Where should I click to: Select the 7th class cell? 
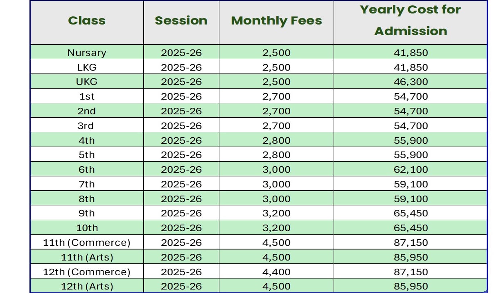pos(87,184)
